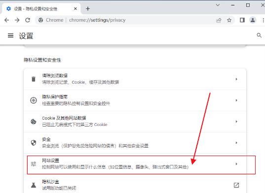Click the Chrome site info icon

(x=40, y=20)
